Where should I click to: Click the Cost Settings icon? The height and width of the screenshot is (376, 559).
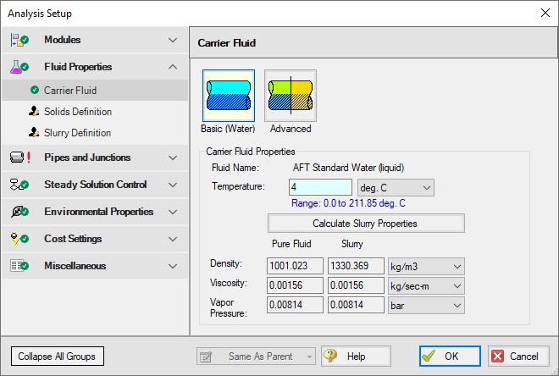pyautogui.click(x=20, y=239)
